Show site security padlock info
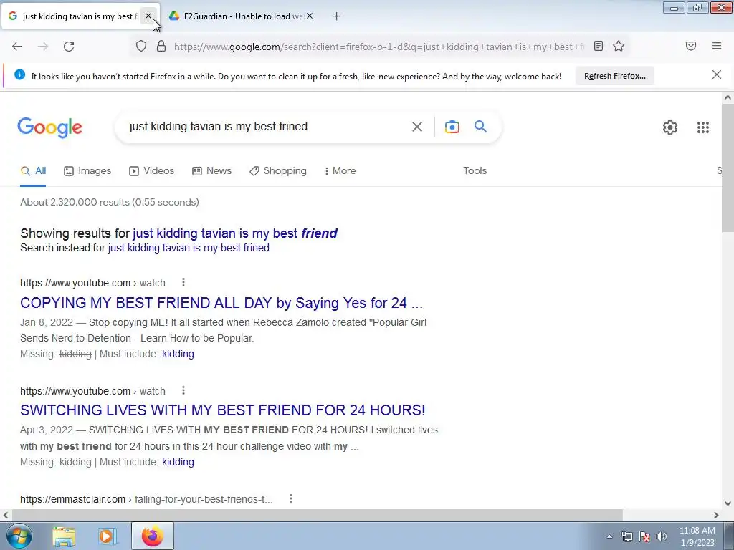 (x=161, y=46)
